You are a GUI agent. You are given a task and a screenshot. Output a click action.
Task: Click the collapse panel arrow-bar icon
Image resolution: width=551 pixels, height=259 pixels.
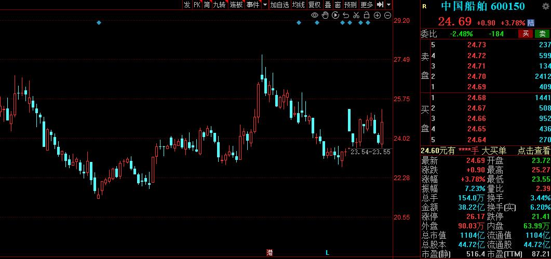pyautogui.click(x=380, y=5)
